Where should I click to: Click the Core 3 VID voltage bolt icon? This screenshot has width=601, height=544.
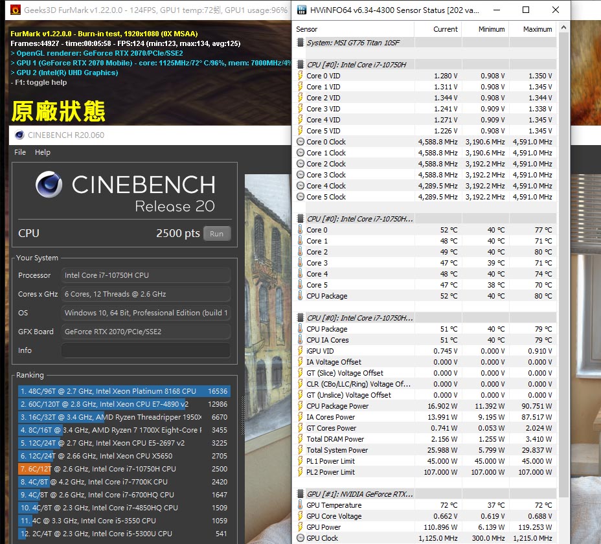pos(300,109)
